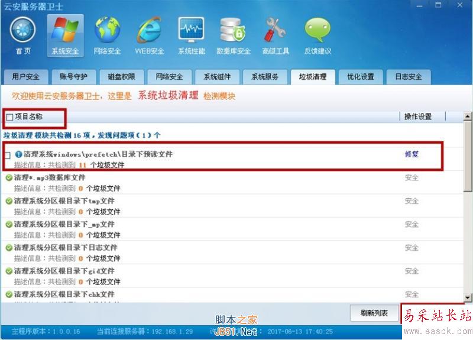Switch to the 优化设置 tab
The height and width of the screenshot is (340, 473).
coord(361,77)
